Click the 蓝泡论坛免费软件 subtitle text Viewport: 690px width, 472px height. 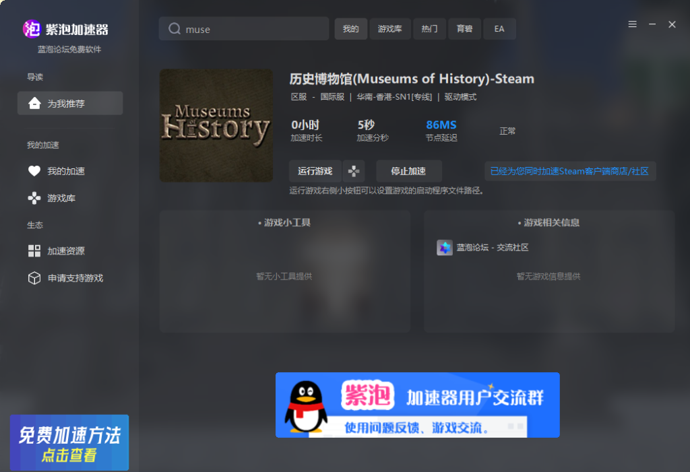tap(69, 49)
